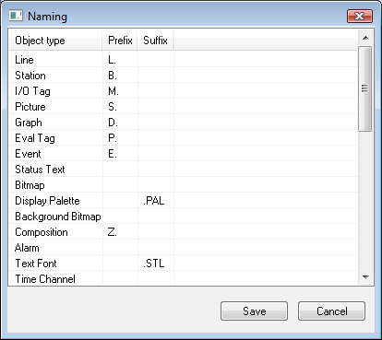Select the Text Font row
382x340 pixels.
[x=184, y=263]
